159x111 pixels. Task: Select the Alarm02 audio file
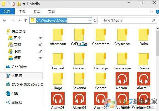(x=144, y=81)
